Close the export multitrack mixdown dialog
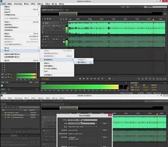Image resolution: width=168 pixels, height=147 pixels. tap(110, 115)
